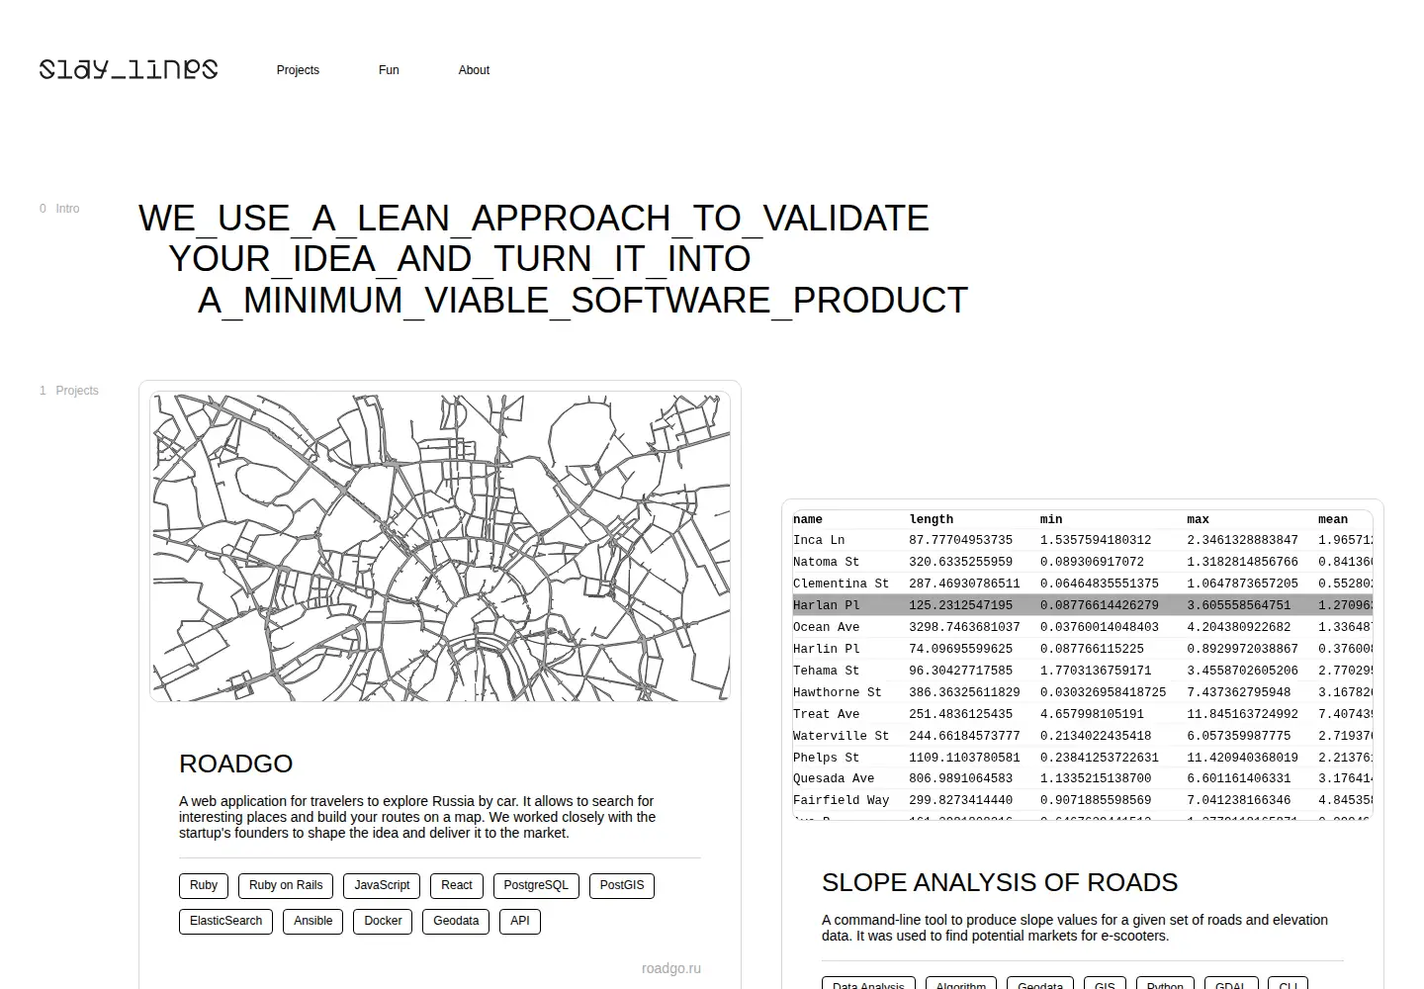
Task: Jump to the 1 Projects section marker
Action: click(x=69, y=391)
